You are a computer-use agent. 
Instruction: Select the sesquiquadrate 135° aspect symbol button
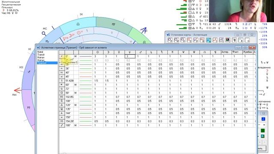[x=62, y=109]
